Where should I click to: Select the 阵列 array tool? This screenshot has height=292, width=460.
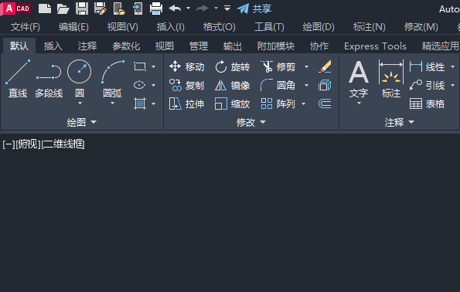278,104
